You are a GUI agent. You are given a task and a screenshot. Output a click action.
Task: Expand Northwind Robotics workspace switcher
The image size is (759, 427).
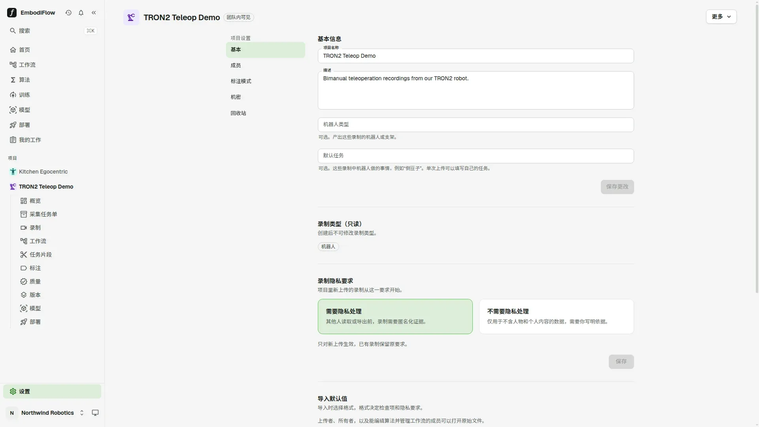(x=82, y=413)
